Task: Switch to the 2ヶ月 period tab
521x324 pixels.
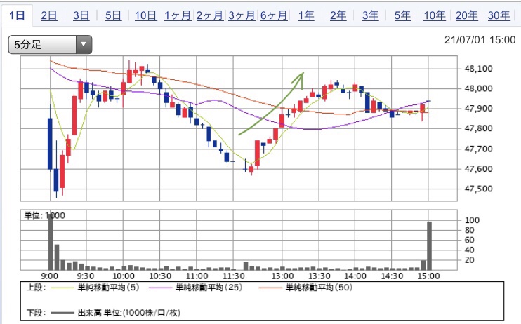Action: tap(210, 15)
